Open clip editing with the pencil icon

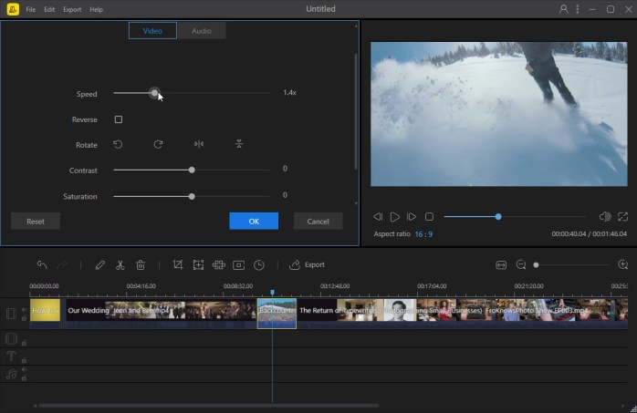[100, 265]
